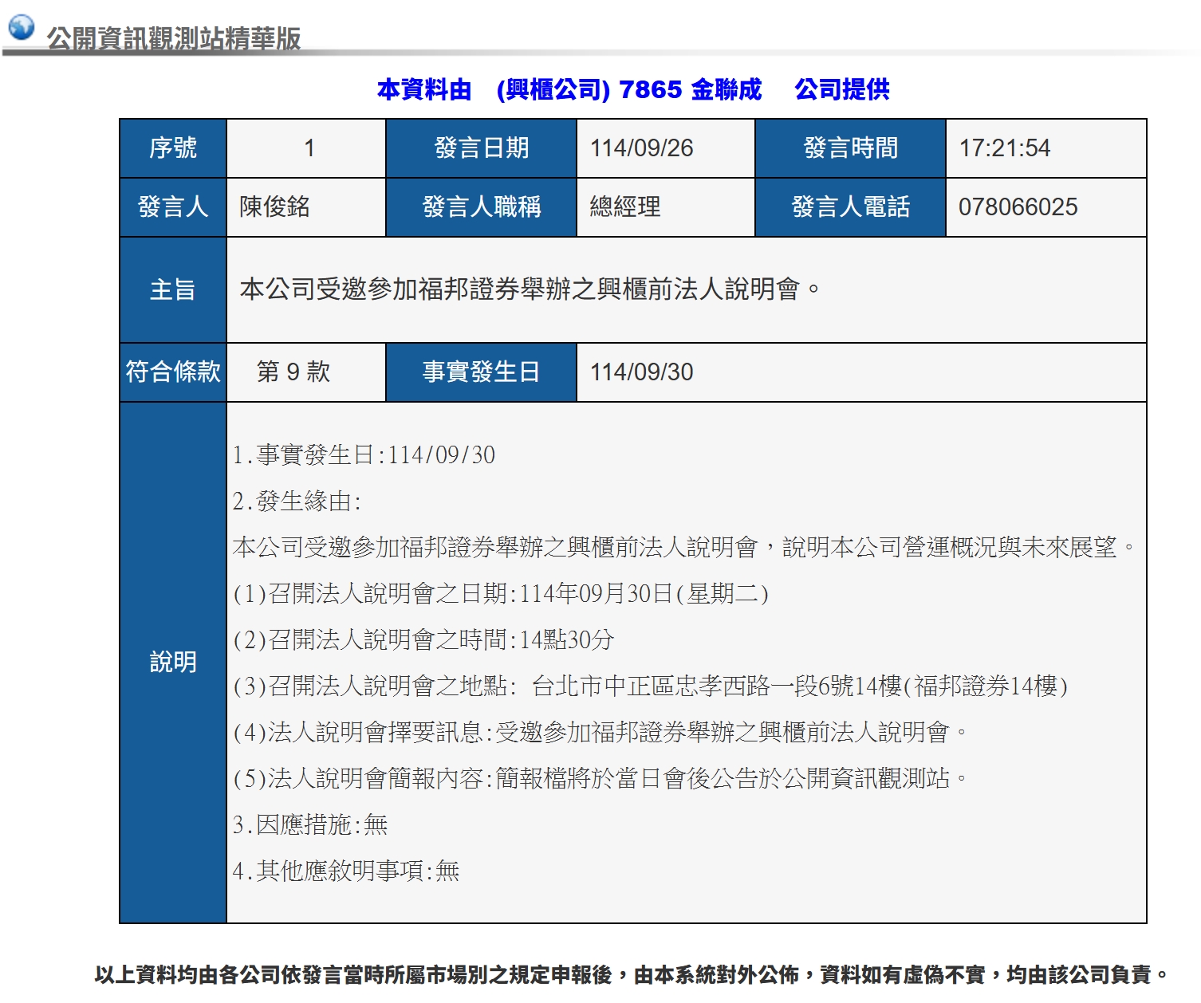1201x1003 pixels.
Task: Select the time value 17:21:54
Action: coord(1004,148)
